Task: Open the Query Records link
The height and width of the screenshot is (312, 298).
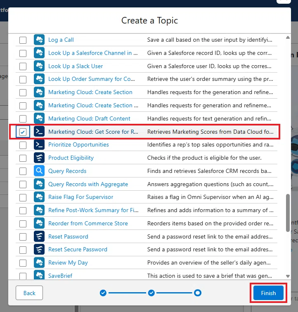Action: coord(67,171)
